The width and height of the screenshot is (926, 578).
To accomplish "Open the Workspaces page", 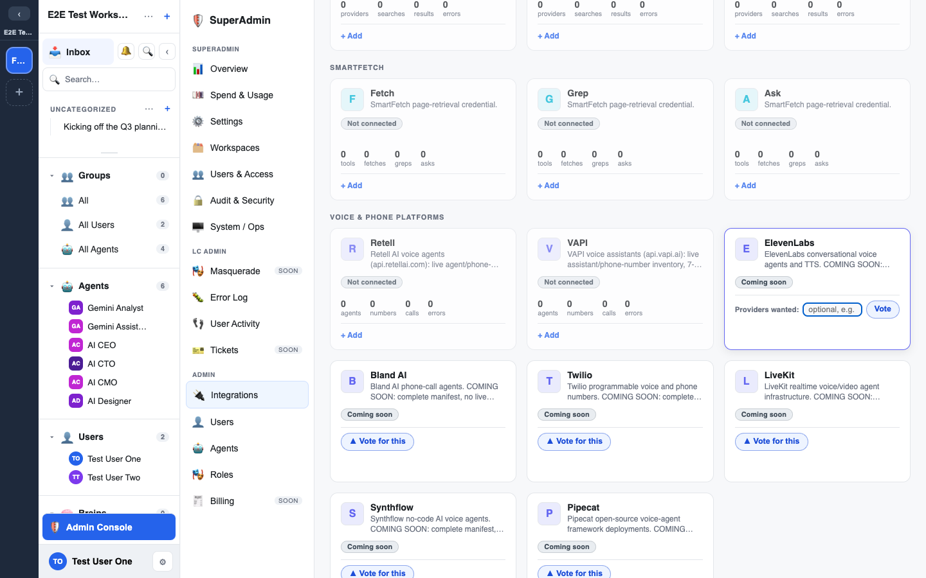I will point(247,148).
